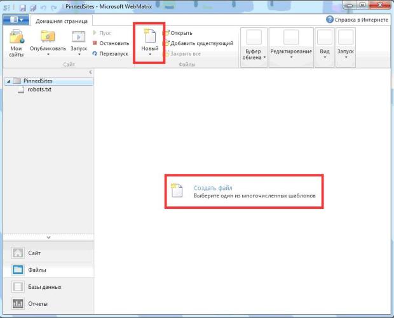
Task: Collapse the left navigation pane chevron
Action: [x=90, y=72]
